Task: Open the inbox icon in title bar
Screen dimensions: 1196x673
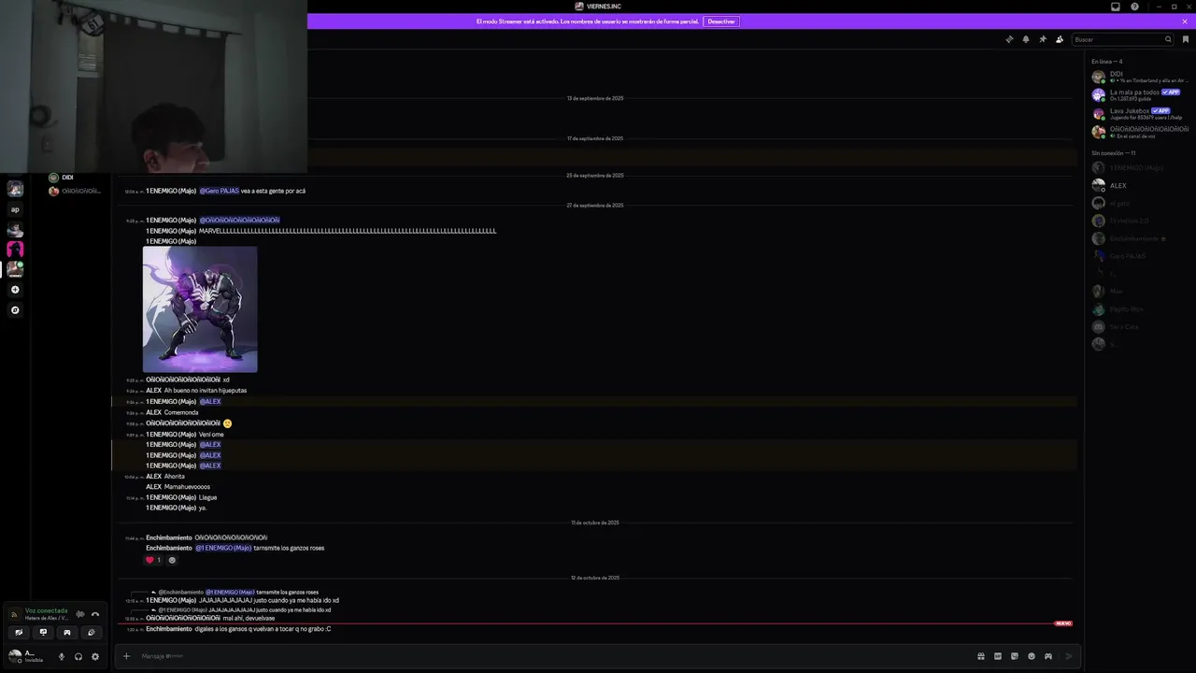Action: (1115, 7)
